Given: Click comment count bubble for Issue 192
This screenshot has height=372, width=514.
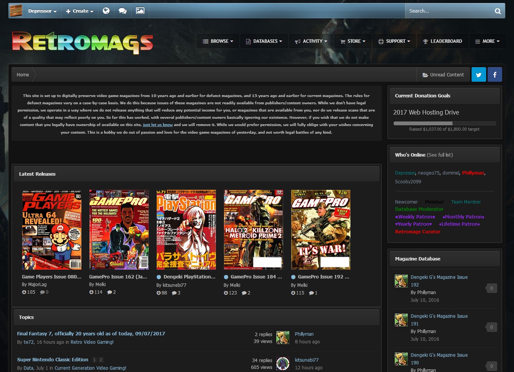Looking at the screenshot, I should (491, 288).
